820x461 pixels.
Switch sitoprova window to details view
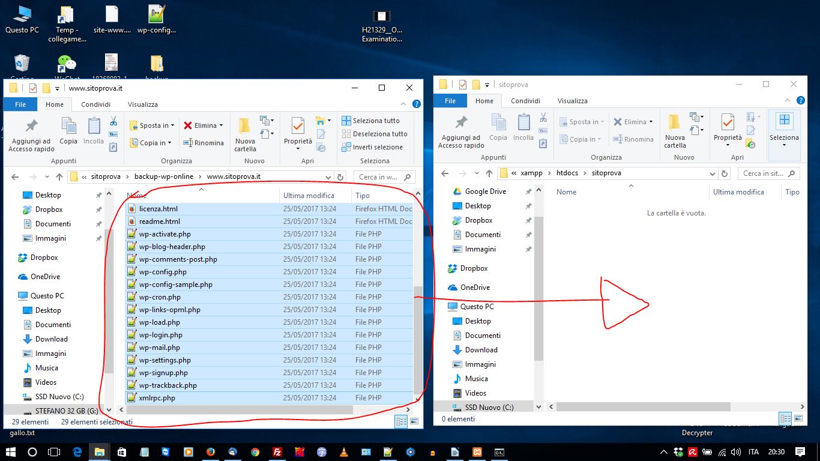coord(785,418)
